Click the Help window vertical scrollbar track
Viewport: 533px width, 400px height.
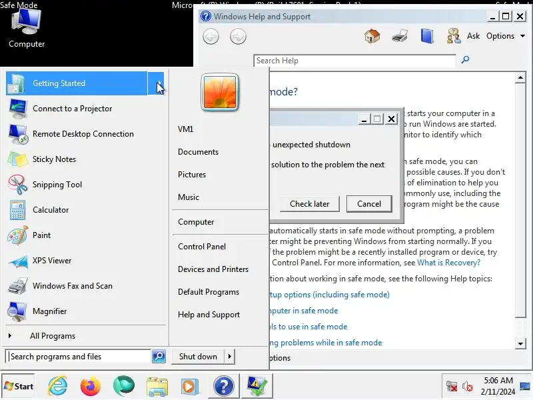(520, 328)
